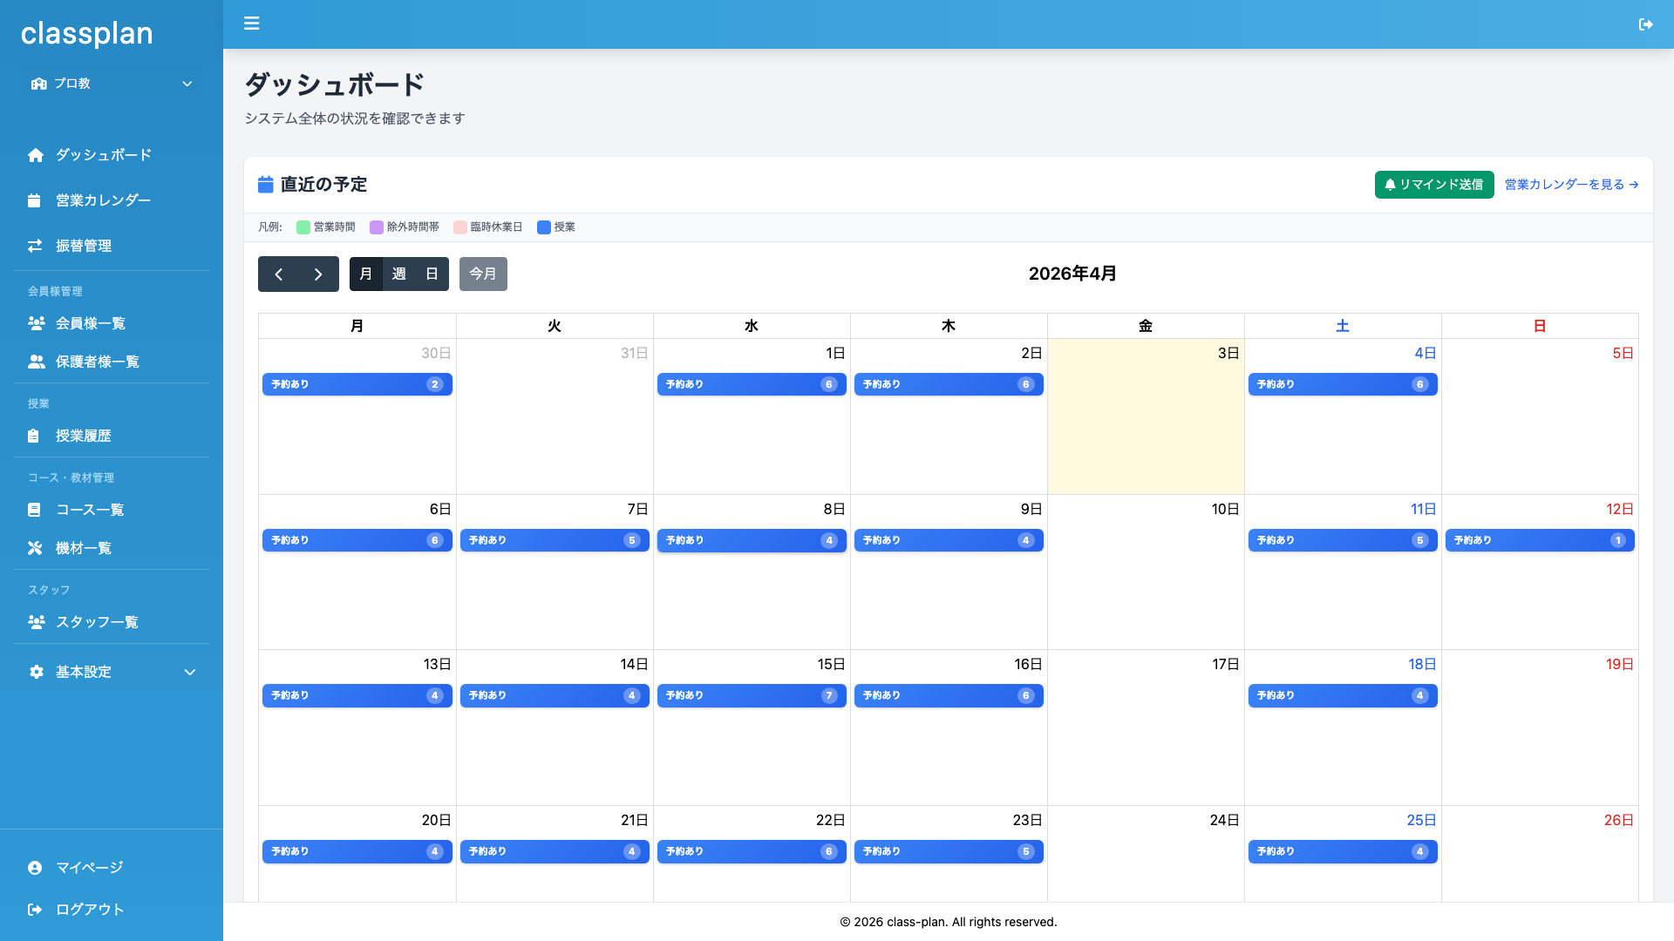Screen dimensions: 1674x941
Task: Click the hamburger menu icon
Action: tap(251, 24)
